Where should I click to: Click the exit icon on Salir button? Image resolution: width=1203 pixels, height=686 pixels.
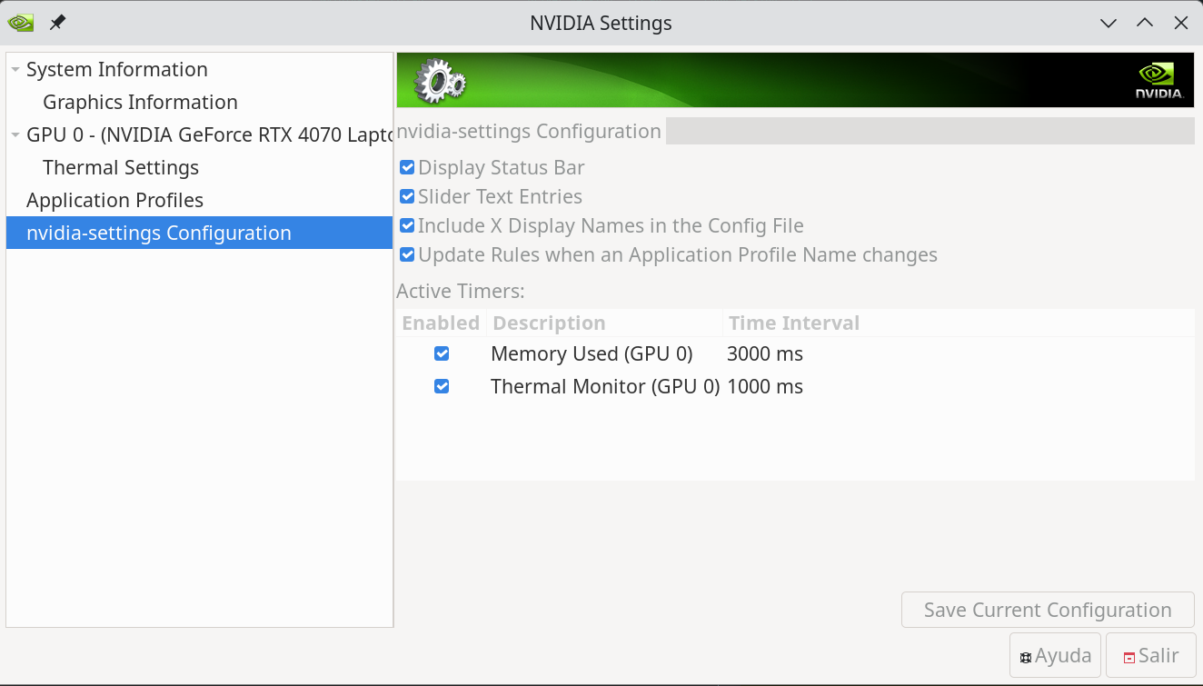(x=1129, y=658)
